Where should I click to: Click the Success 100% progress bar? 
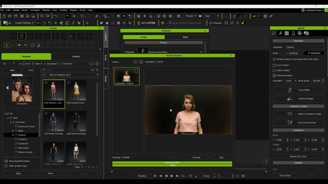coord(172,163)
